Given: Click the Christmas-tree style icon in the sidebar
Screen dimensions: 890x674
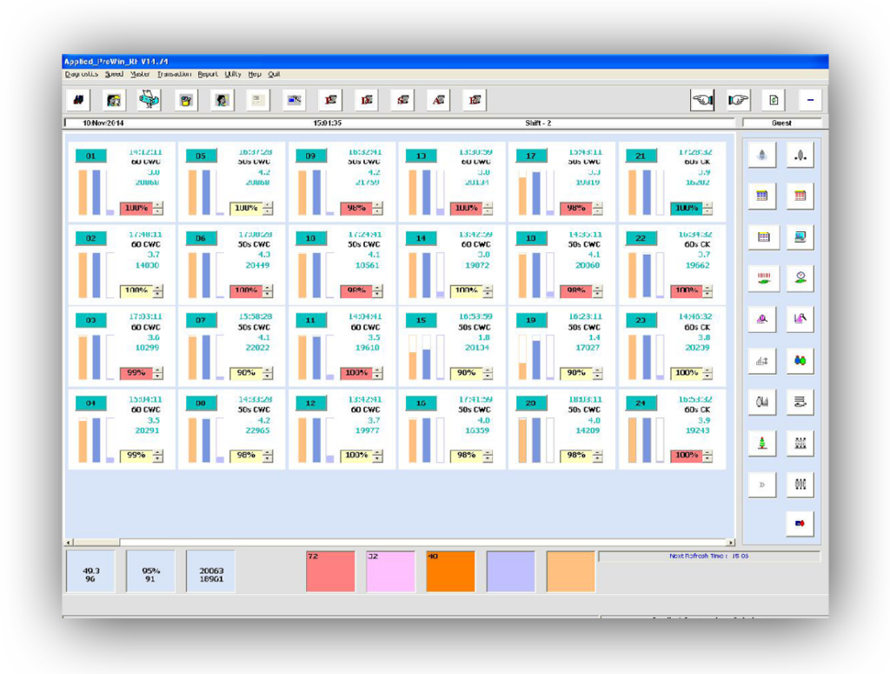Looking at the screenshot, I should coord(762,443).
